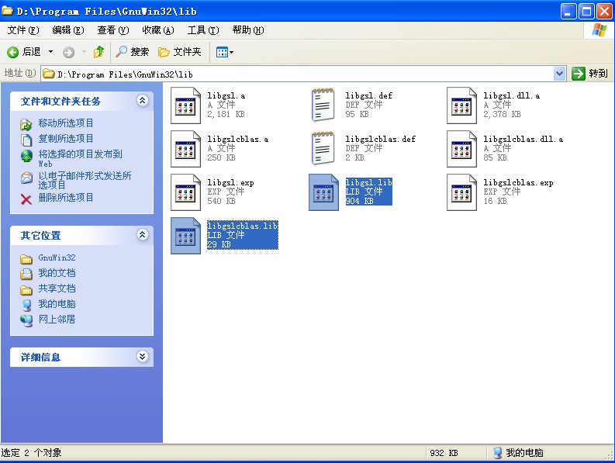Click the Shared Documents (共享文档) folder icon
This screenshot has width=615, height=463.
point(26,290)
